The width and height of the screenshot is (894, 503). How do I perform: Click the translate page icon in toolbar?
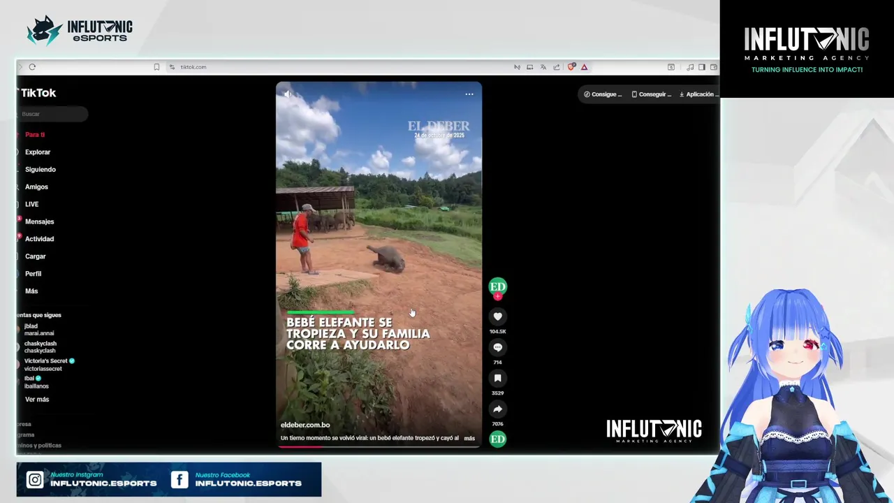pos(543,67)
